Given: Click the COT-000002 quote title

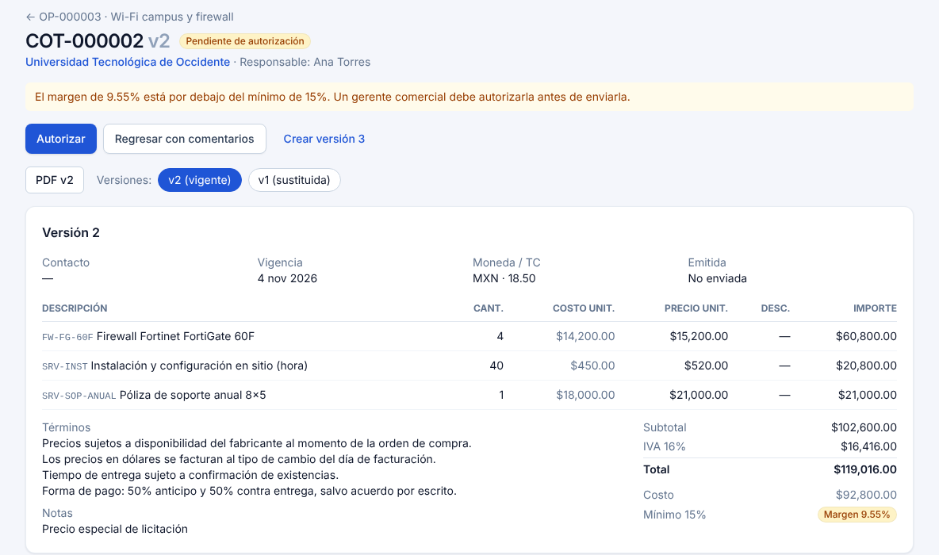Looking at the screenshot, I should coord(84,40).
